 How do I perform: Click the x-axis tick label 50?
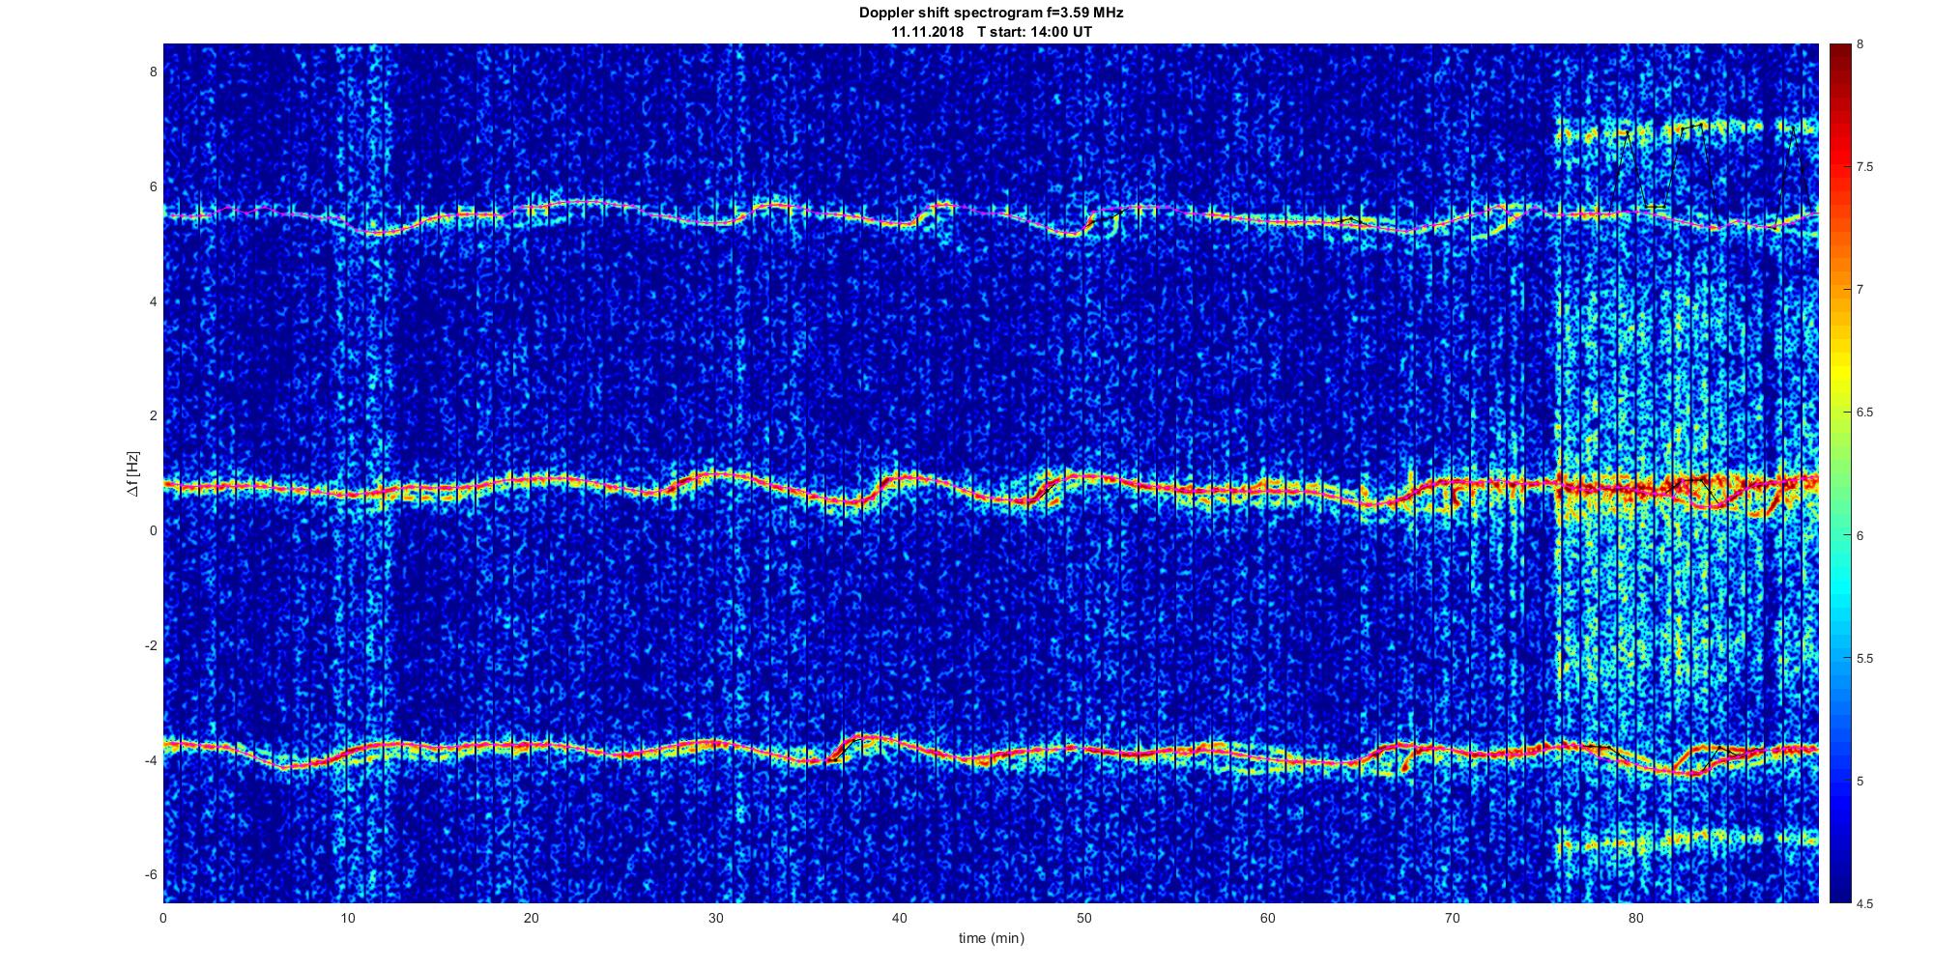(1083, 918)
